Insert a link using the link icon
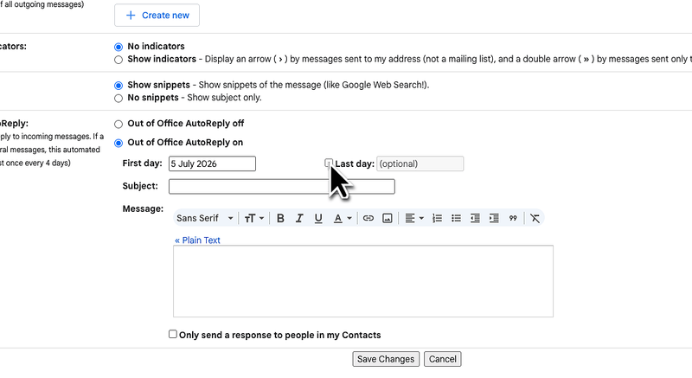 coord(368,218)
